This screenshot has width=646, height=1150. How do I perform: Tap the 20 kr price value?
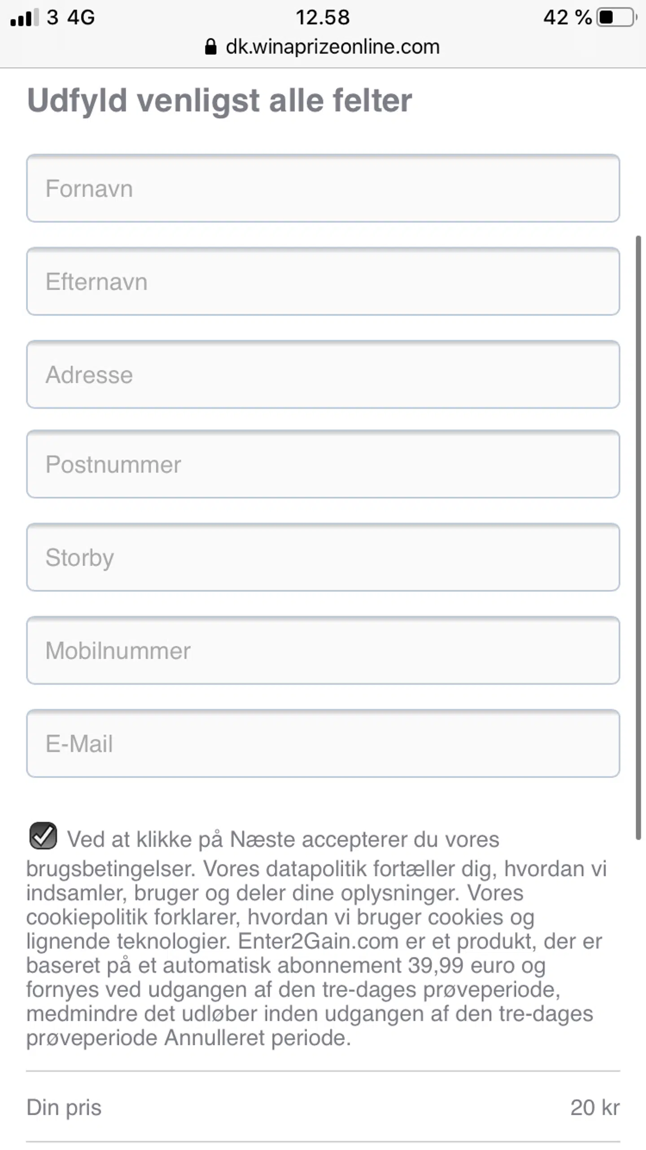[x=595, y=1107]
